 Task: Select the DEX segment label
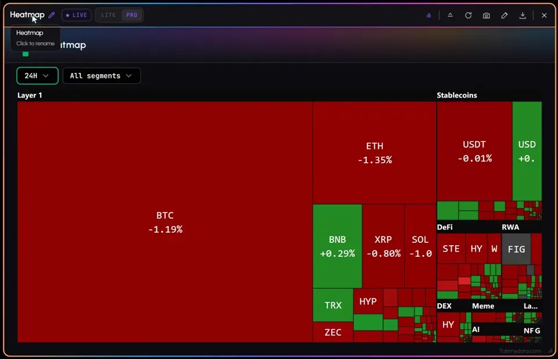click(444, 306)
